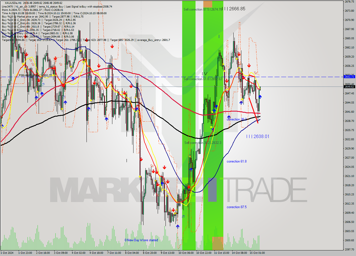The image size is (356, 256).
Task: Click the FSB-HighToBreak 2652.72 label
Action: coord(35,75)
